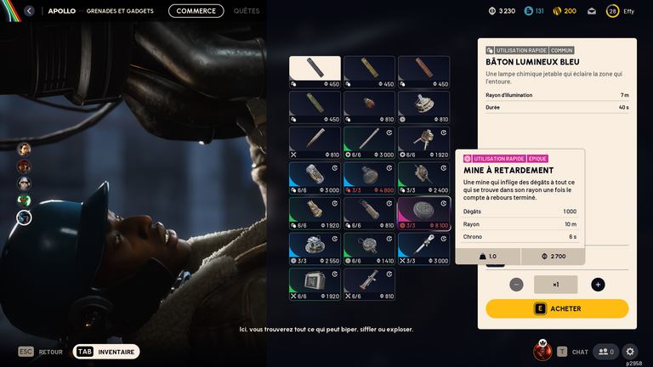Select the green-faced character portrait

[x=24, y=200]
